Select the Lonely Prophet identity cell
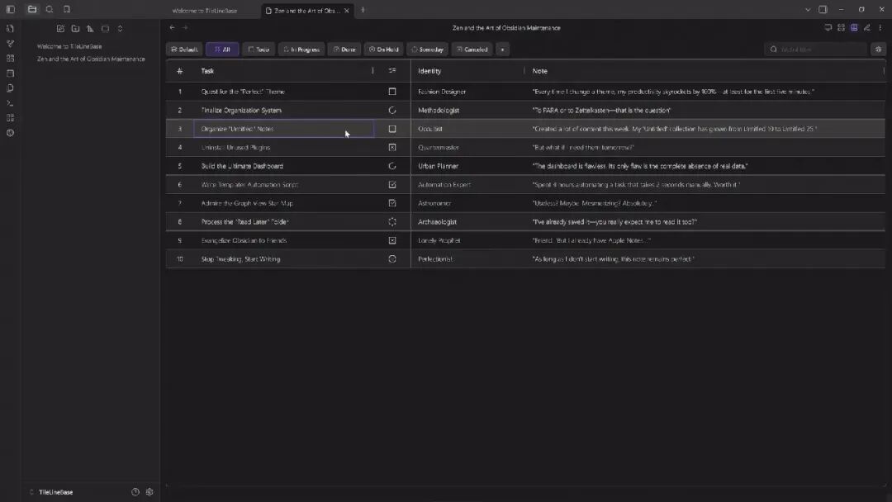The width and height of the screenshot is (892, 502). (x=467, y=240)
